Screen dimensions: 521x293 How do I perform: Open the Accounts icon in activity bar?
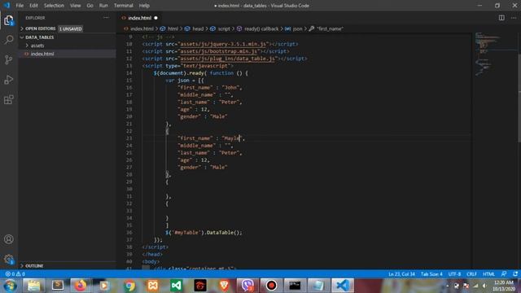pyautogui.click(x=9, y=239)
